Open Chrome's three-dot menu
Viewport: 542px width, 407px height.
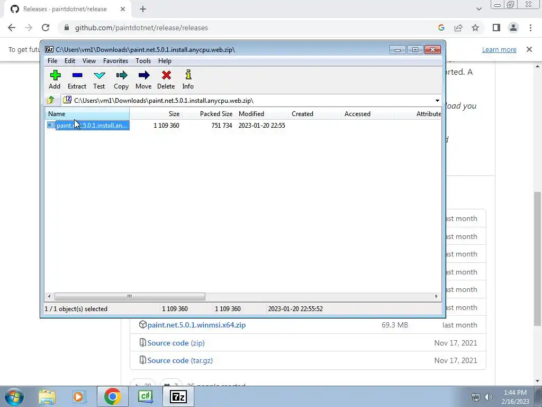(530, 28)
